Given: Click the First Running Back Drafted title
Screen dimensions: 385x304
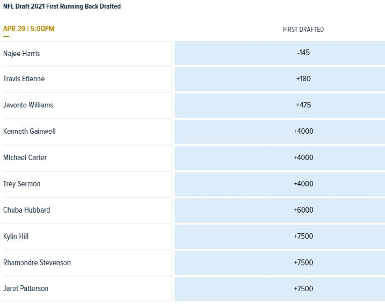Looking at the screenshot, I should [62, 6].
